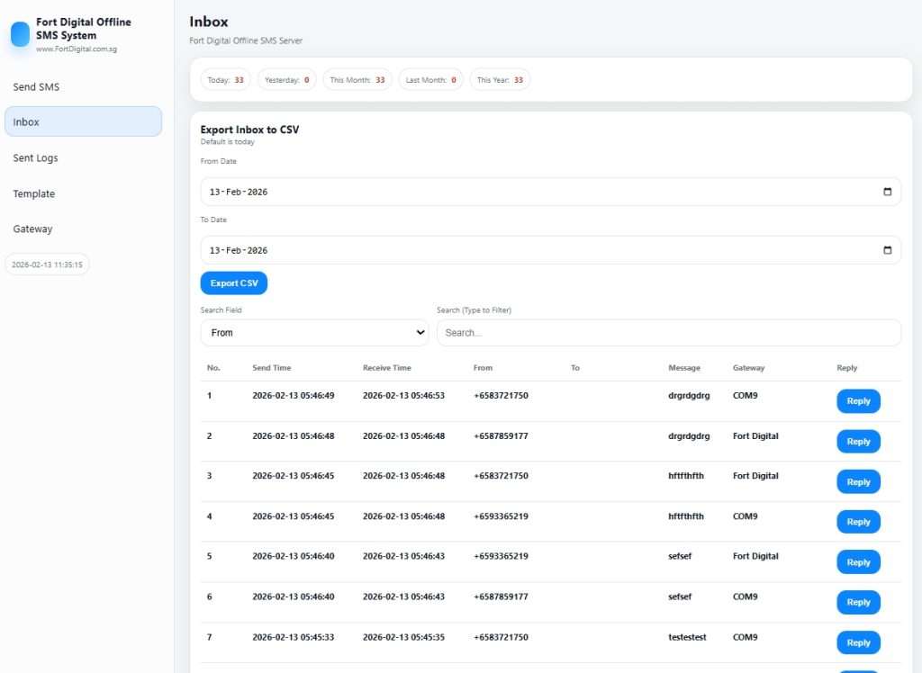Select the Inbox sidebar item

pos(83,121)
